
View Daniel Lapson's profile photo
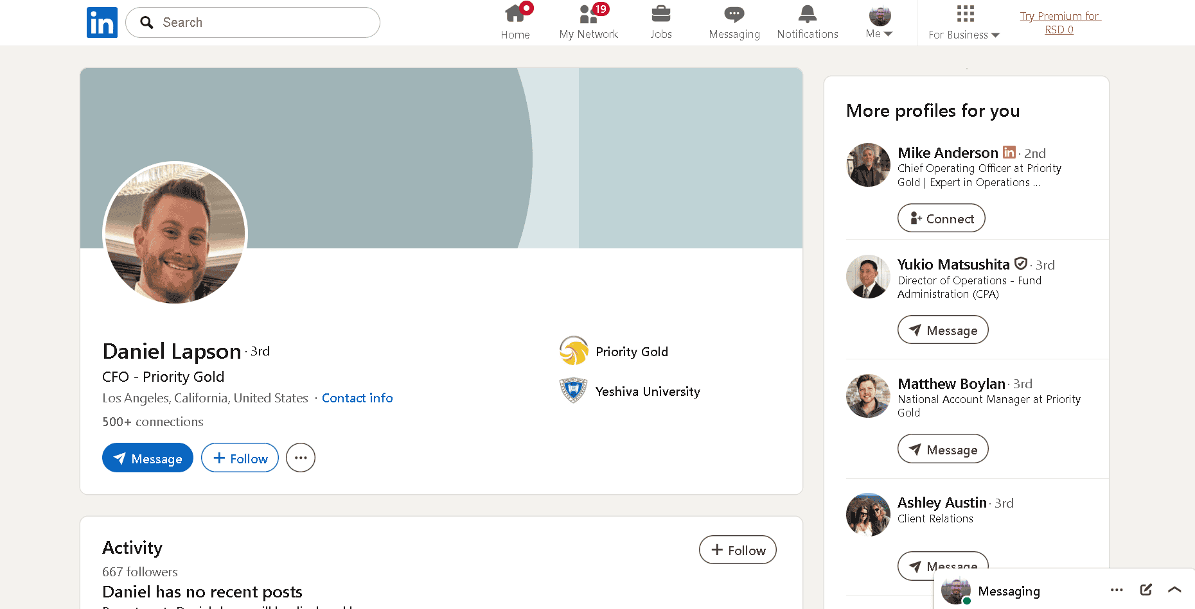point(175,233)
